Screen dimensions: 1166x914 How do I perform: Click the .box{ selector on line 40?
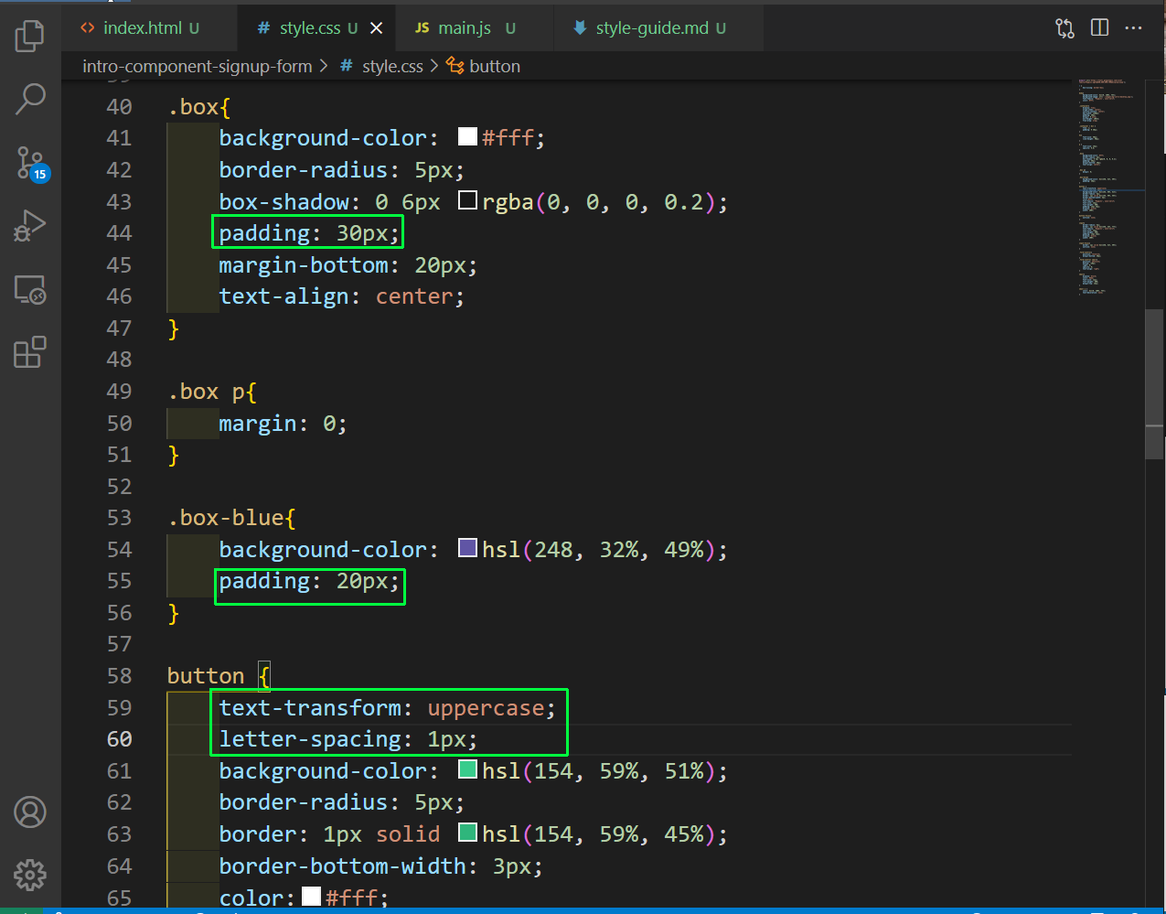coord(199,107)
